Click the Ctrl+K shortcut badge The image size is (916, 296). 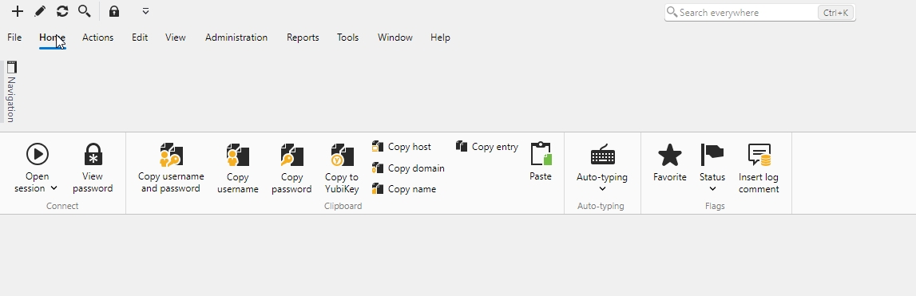(x=836, y=12)
